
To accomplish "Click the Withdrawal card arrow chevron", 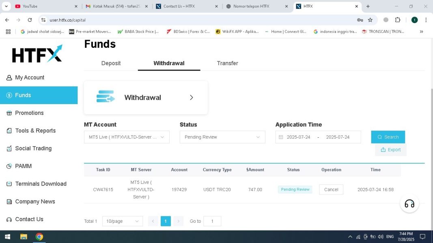I will (192, 98).
